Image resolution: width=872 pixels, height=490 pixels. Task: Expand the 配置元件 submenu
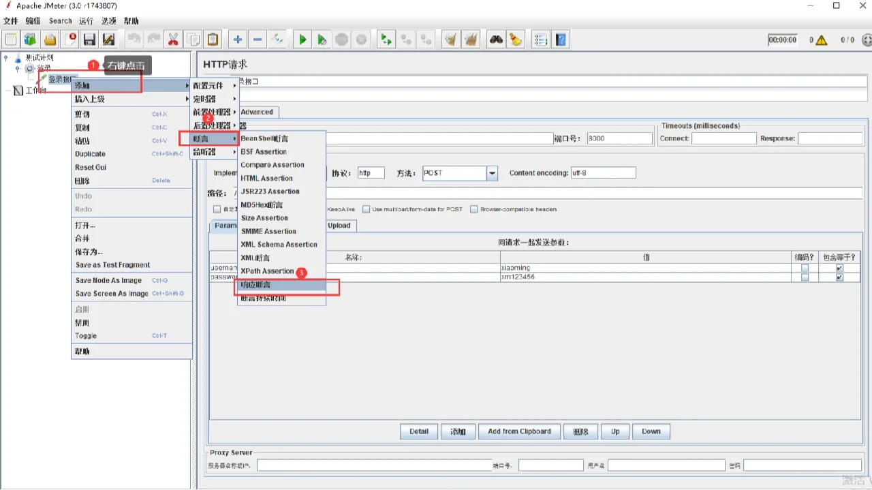pyautogui.click(x=214, y=86)
